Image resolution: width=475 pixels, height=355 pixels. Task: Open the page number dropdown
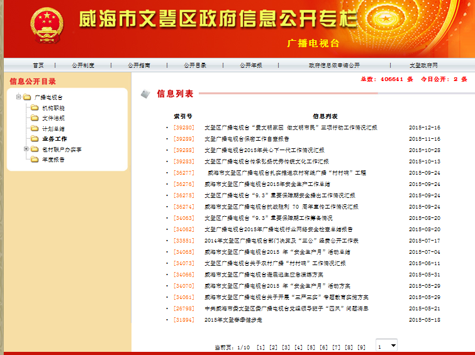(386, 346)
